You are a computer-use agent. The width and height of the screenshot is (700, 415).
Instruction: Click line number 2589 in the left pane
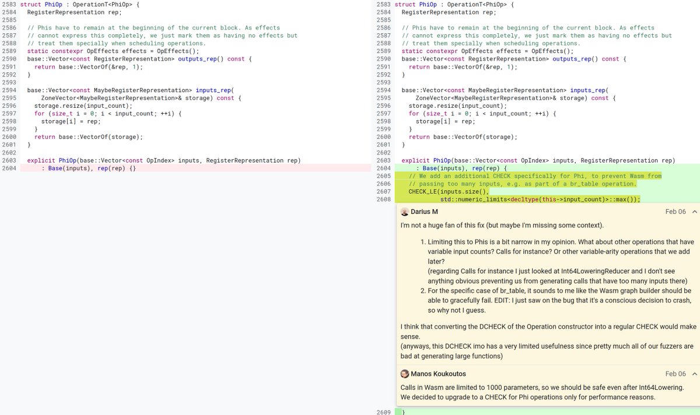coord(9,51)
